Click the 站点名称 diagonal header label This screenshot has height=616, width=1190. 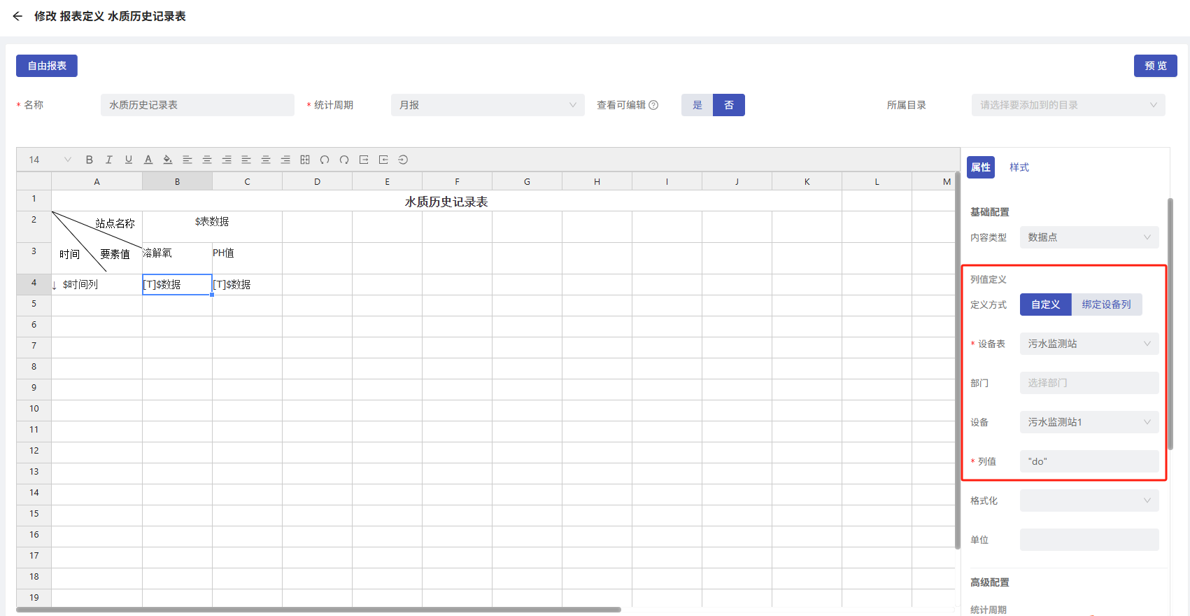pyautogui.click(x=115, y=223)
